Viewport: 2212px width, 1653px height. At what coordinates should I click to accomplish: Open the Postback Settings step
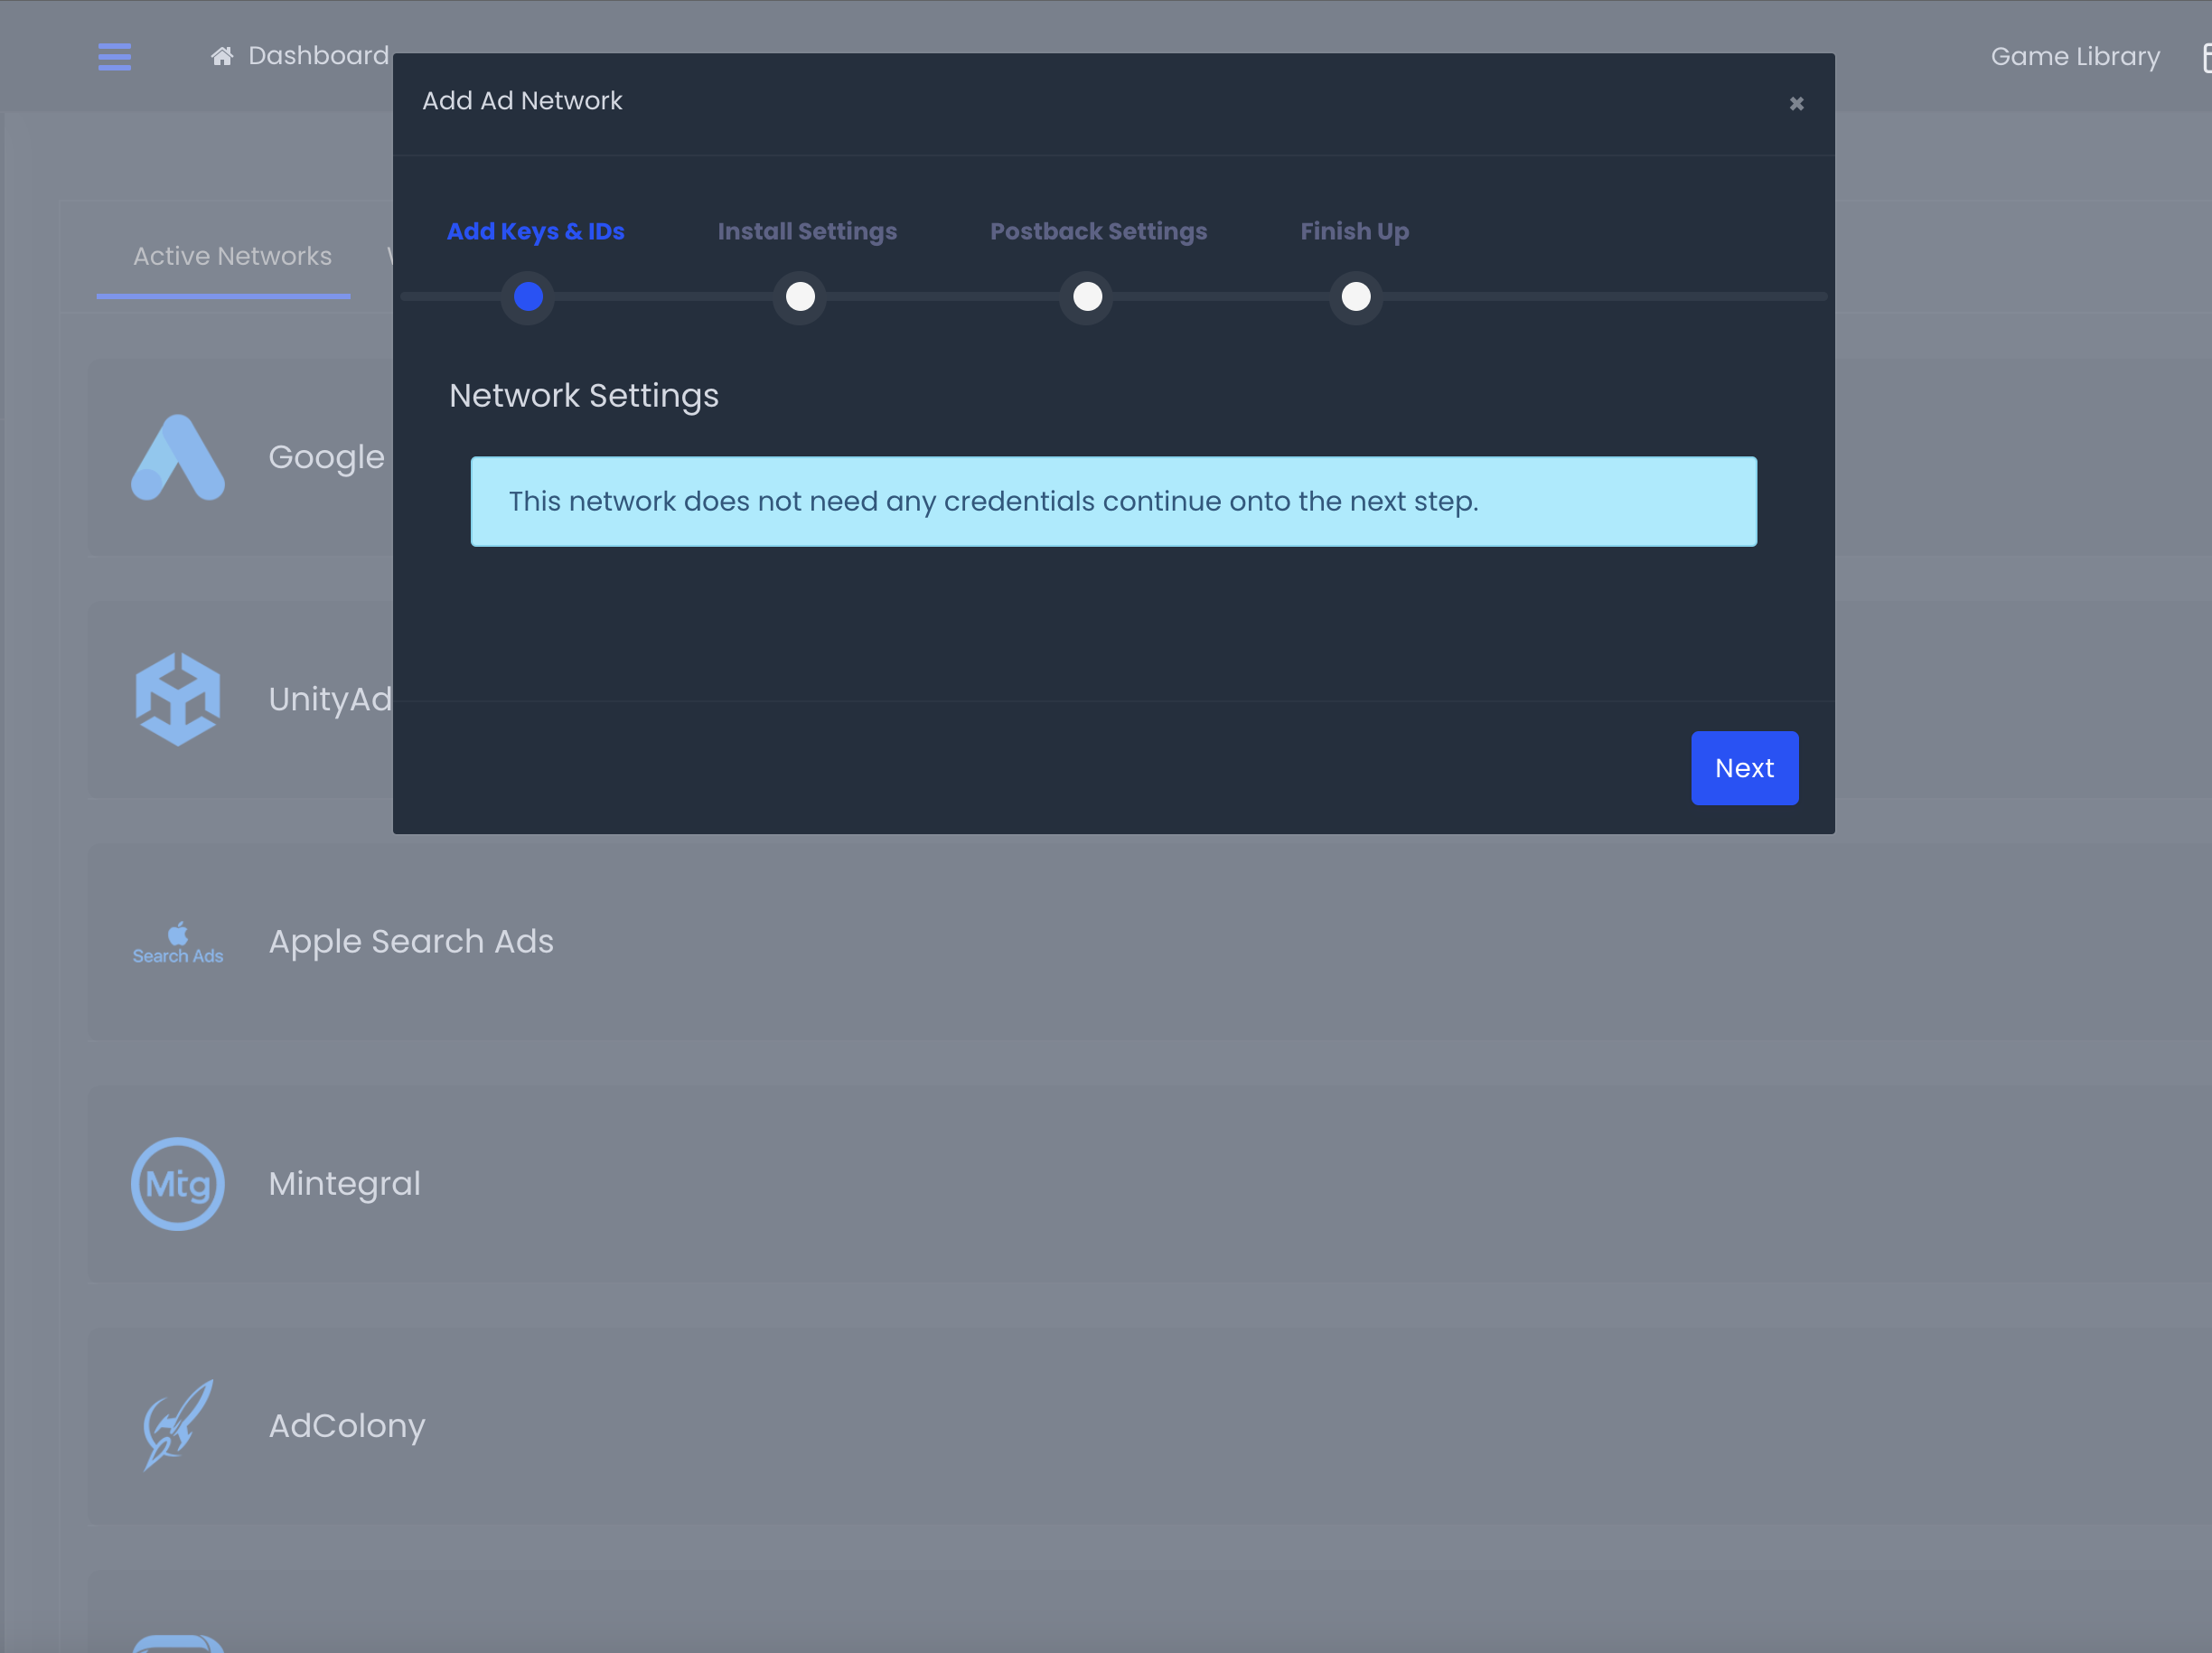1098,231
